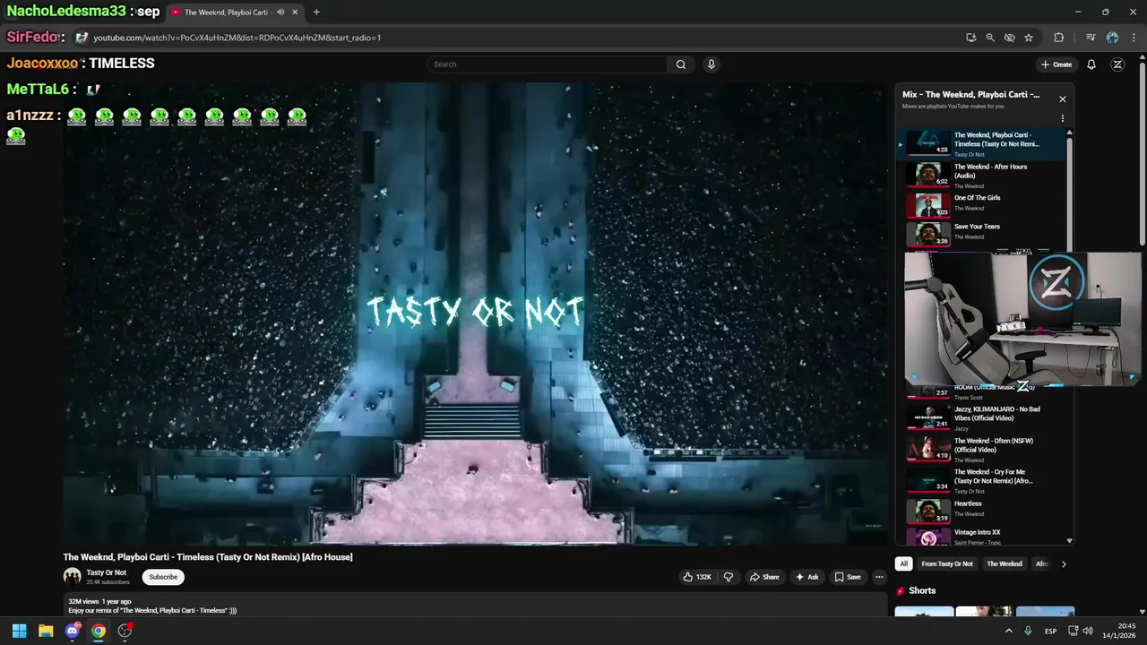This screenshot has height=645, width=1147.
Task: Install app icon in address bar
Action: click(971, 38)
